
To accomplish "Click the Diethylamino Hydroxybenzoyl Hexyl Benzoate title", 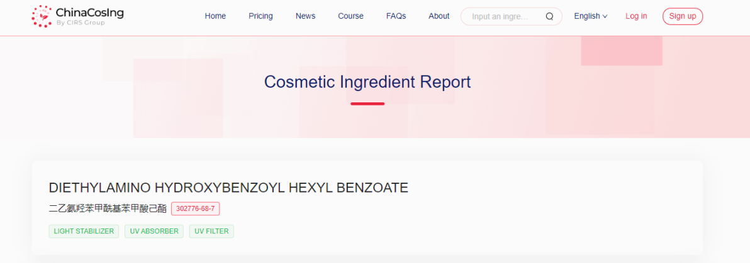I will click(228, 188).
